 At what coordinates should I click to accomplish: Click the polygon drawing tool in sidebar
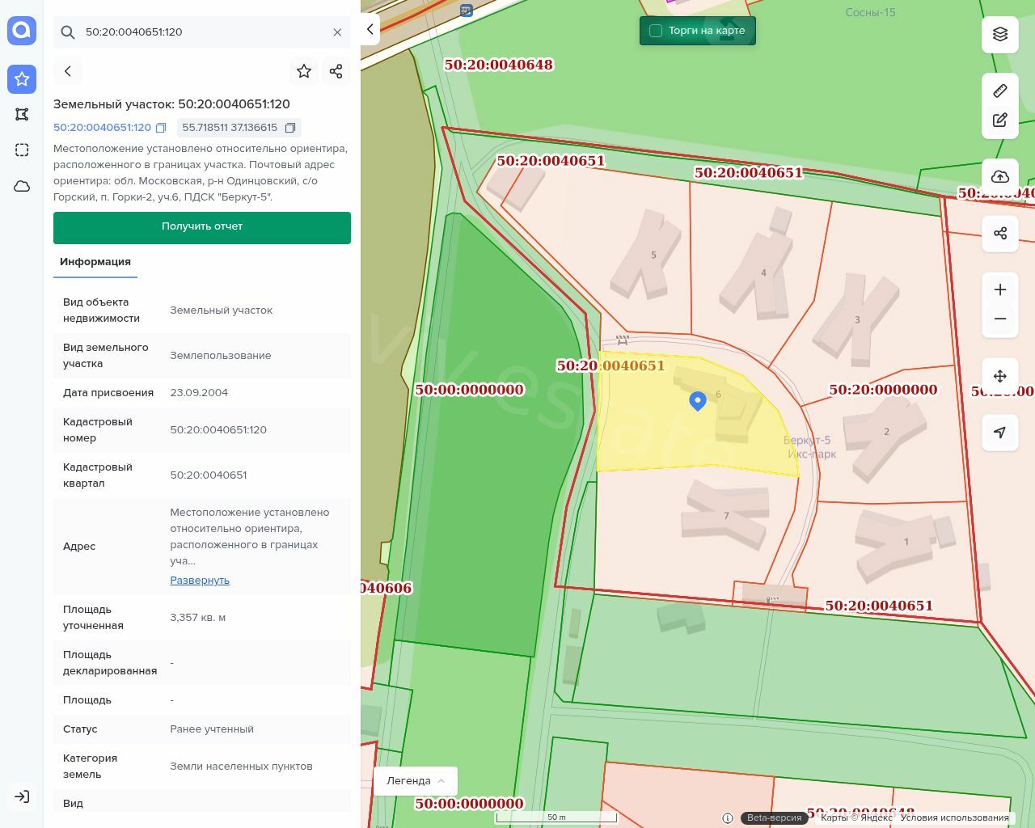point(22,114)
